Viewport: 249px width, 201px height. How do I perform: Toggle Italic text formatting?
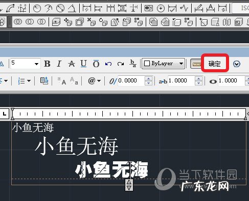tap(59, 64)
